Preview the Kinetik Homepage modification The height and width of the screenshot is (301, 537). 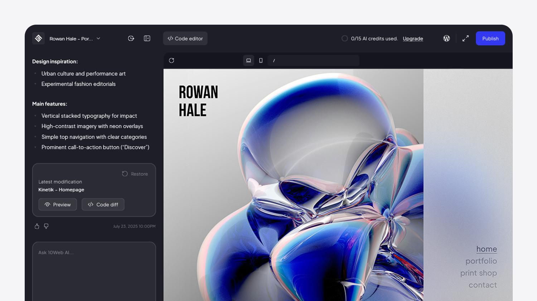point(58,204)
